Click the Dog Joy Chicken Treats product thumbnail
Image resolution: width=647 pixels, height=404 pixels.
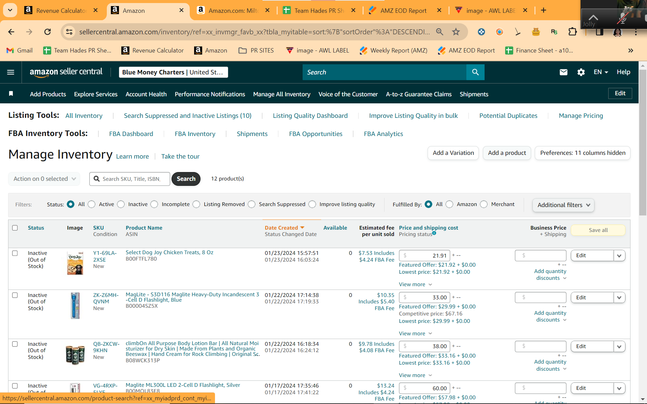point(75,263)
